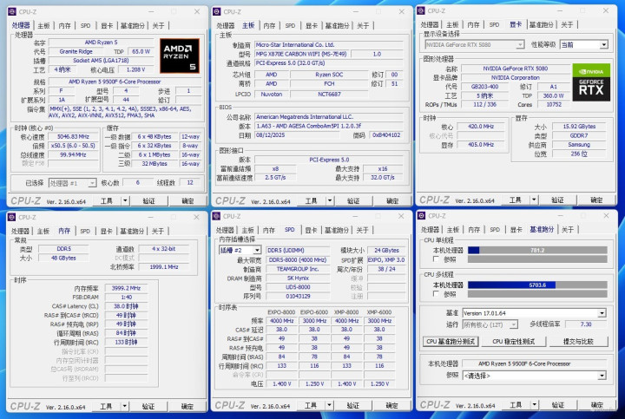Screen dimensions: 625x419
Task: Click the 最大带宽 value DDR5-8000 (4000 MHz)
Action: [x=298, y=259]
